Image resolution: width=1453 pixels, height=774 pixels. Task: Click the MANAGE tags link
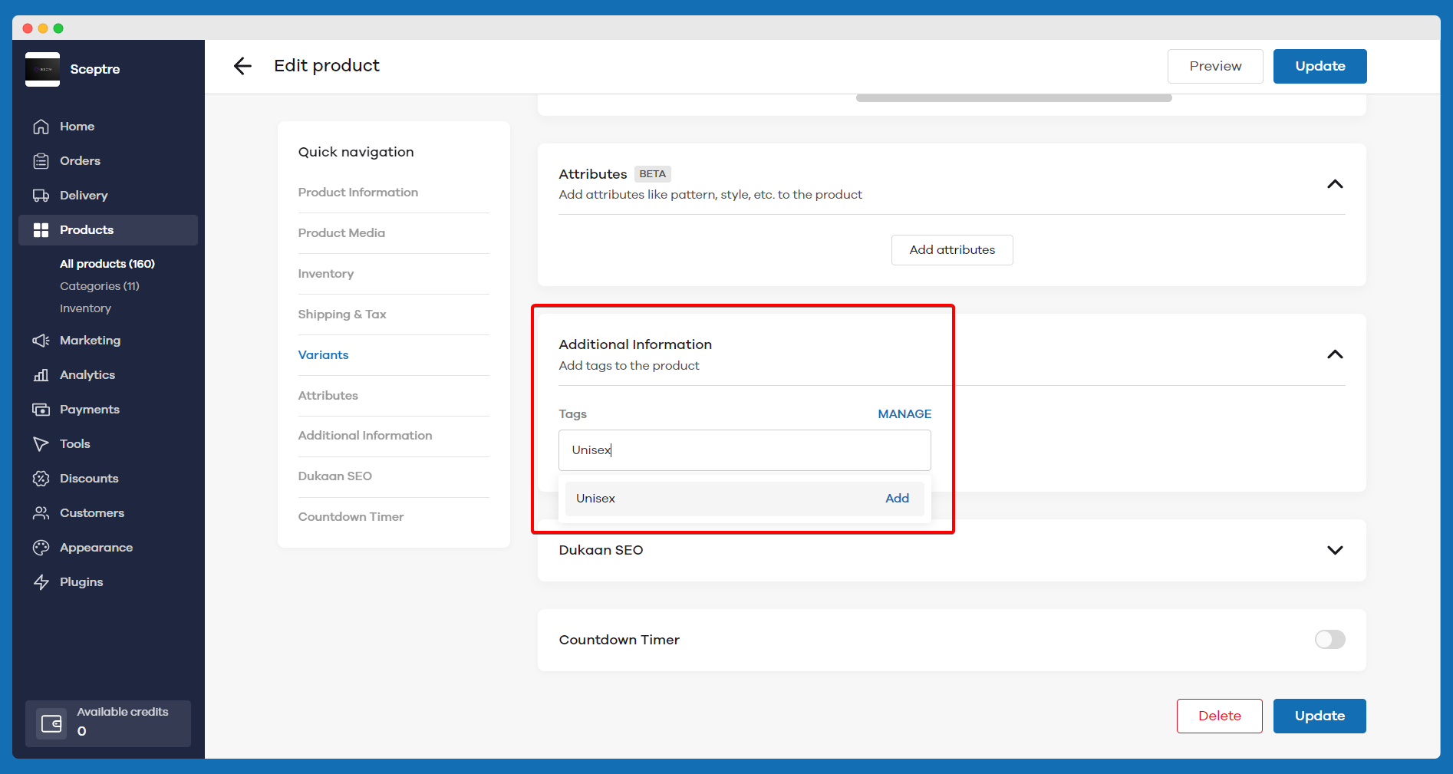(904, 414)
